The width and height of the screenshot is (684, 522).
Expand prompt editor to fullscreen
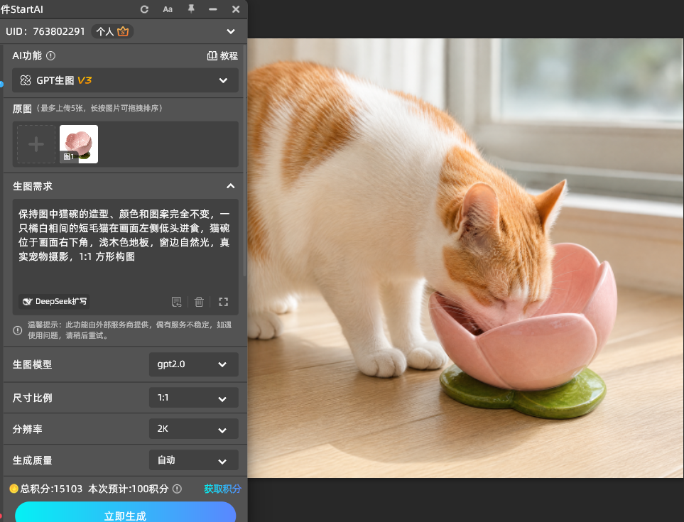223,302
